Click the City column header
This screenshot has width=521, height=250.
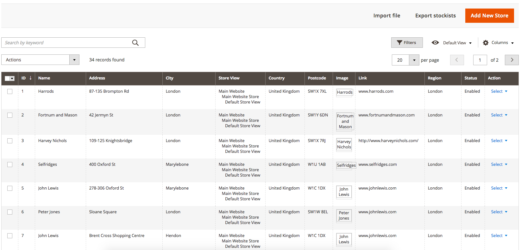[189, 78]
